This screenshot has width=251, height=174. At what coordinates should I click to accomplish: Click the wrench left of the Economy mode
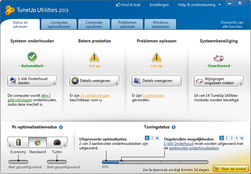pyautogui.click(x=9, y=146)
